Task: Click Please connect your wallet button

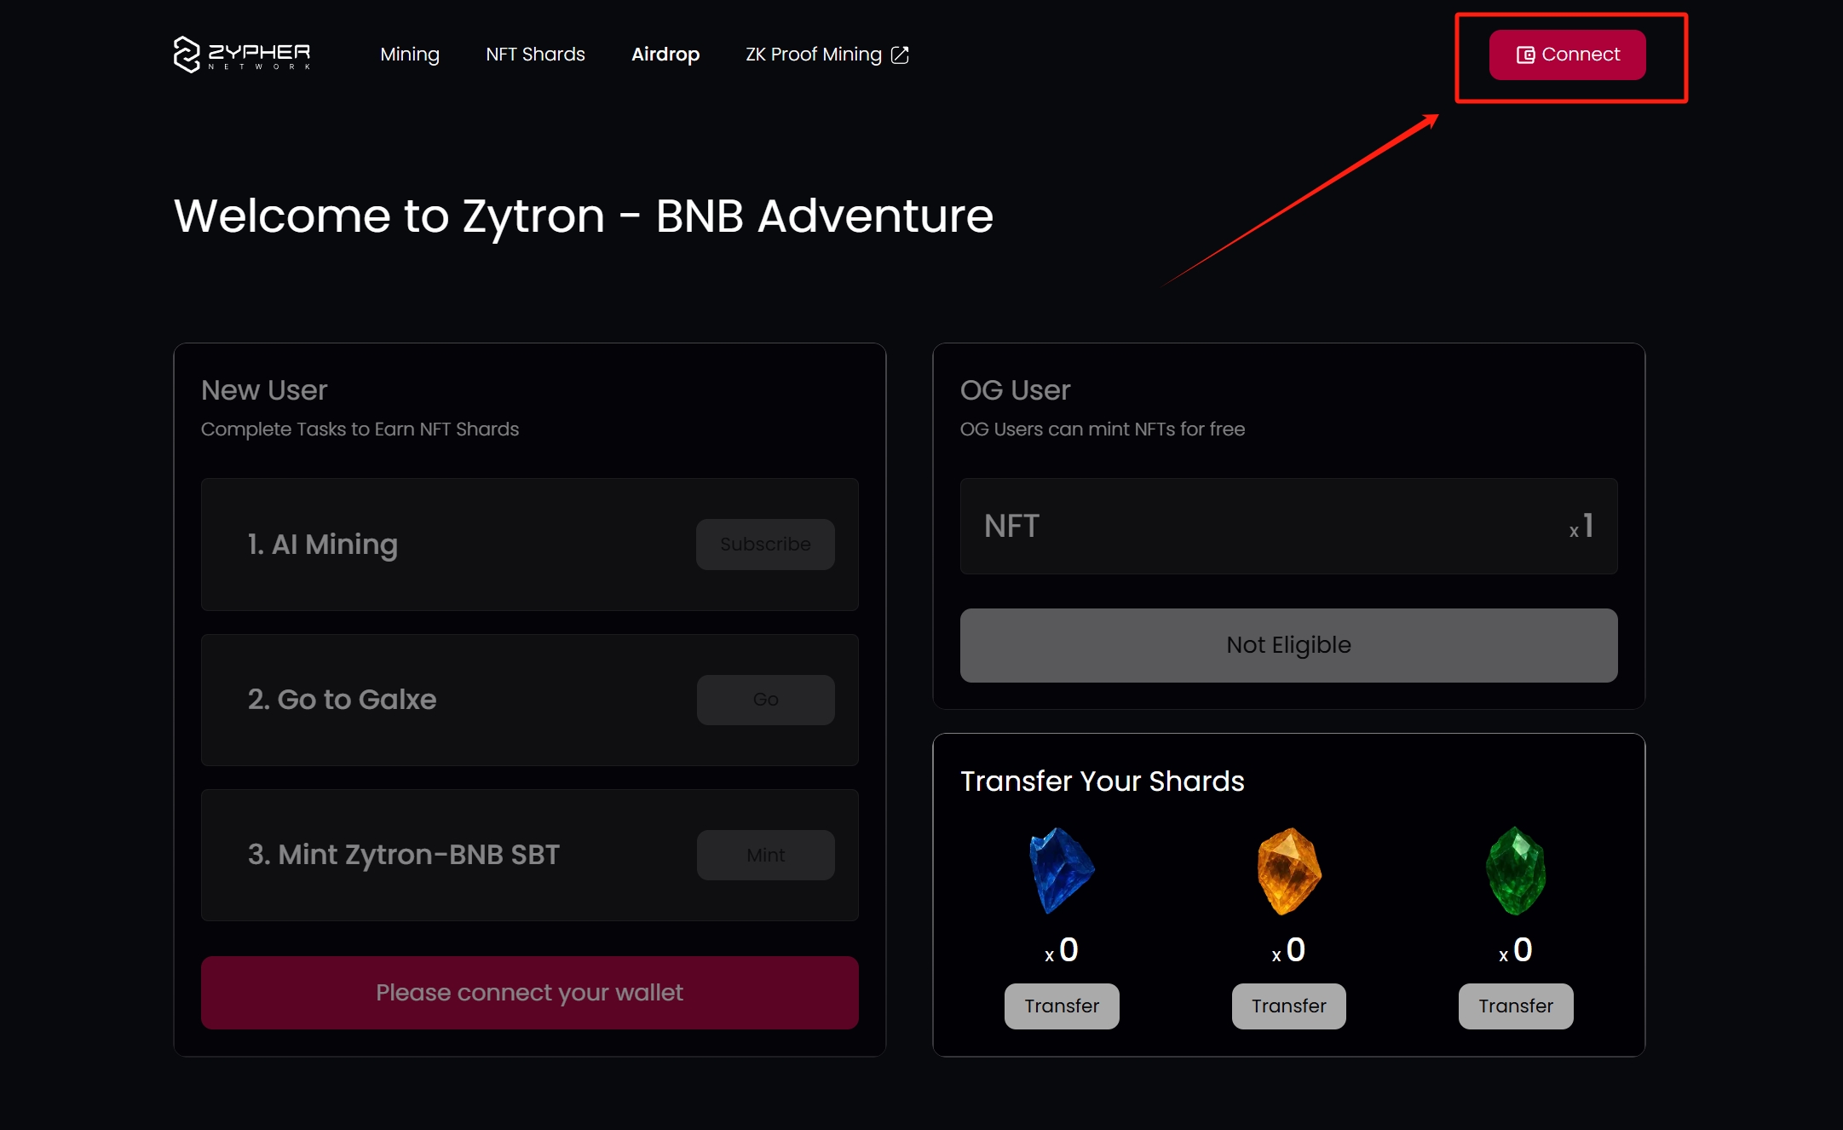Action: tap(529, 992)
